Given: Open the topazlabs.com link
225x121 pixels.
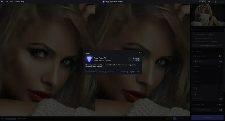Looking at the screenshot, I should tap(135, 72).
